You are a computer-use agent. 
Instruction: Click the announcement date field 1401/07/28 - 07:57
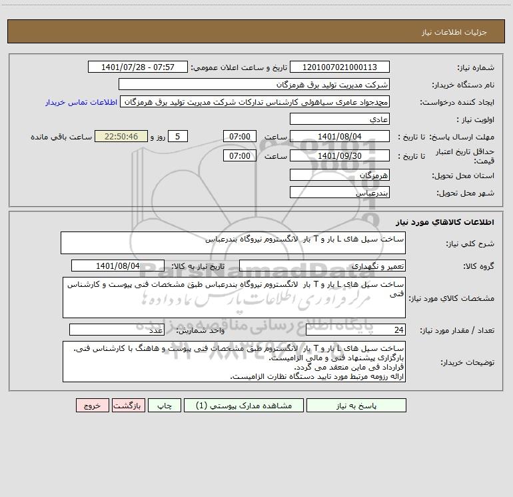138,67
